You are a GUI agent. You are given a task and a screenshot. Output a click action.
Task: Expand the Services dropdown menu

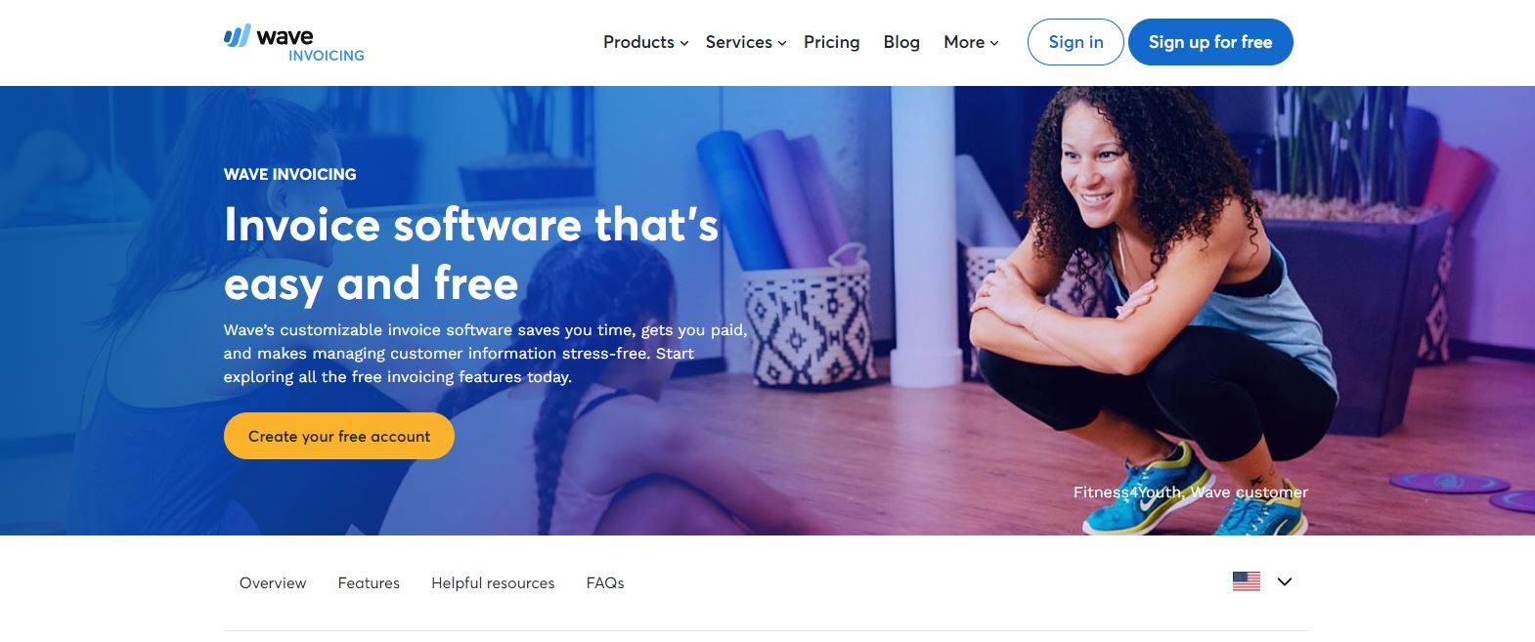(746, 42)
